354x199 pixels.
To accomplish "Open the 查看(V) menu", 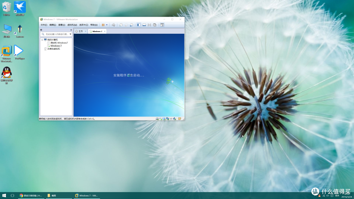I will pos(62,25).
